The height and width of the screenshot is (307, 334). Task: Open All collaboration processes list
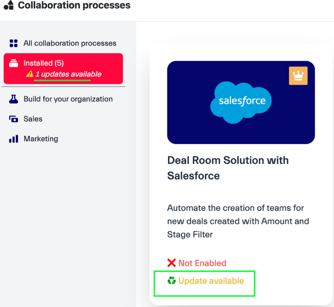pos(70,43)
